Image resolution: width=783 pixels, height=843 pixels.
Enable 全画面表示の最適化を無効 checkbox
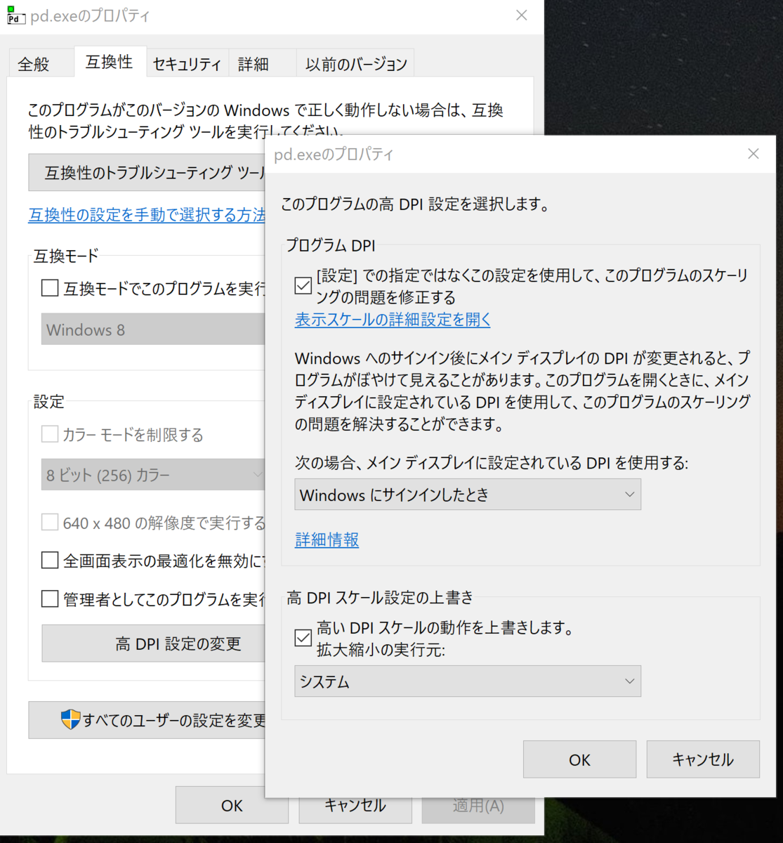tap(50, 560)
